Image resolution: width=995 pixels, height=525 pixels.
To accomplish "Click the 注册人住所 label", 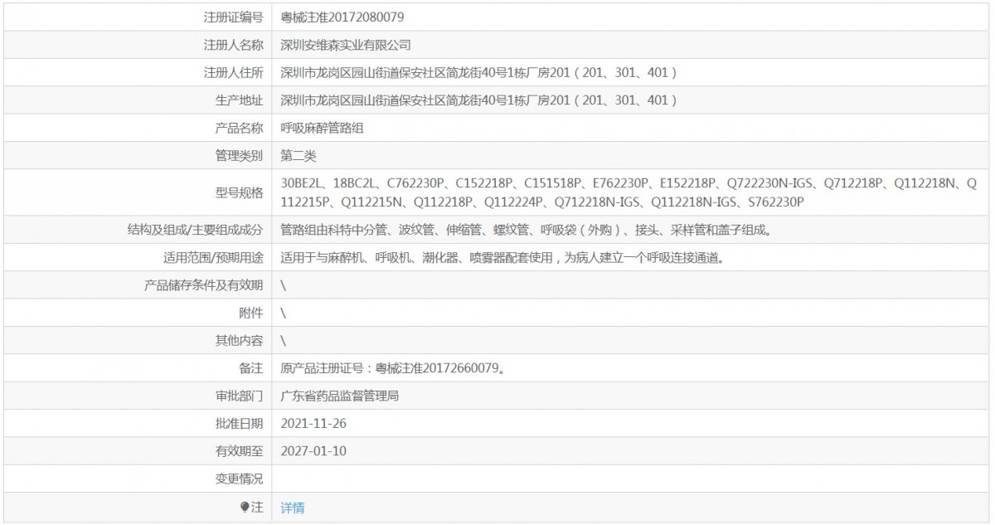I will pos(234,72).
